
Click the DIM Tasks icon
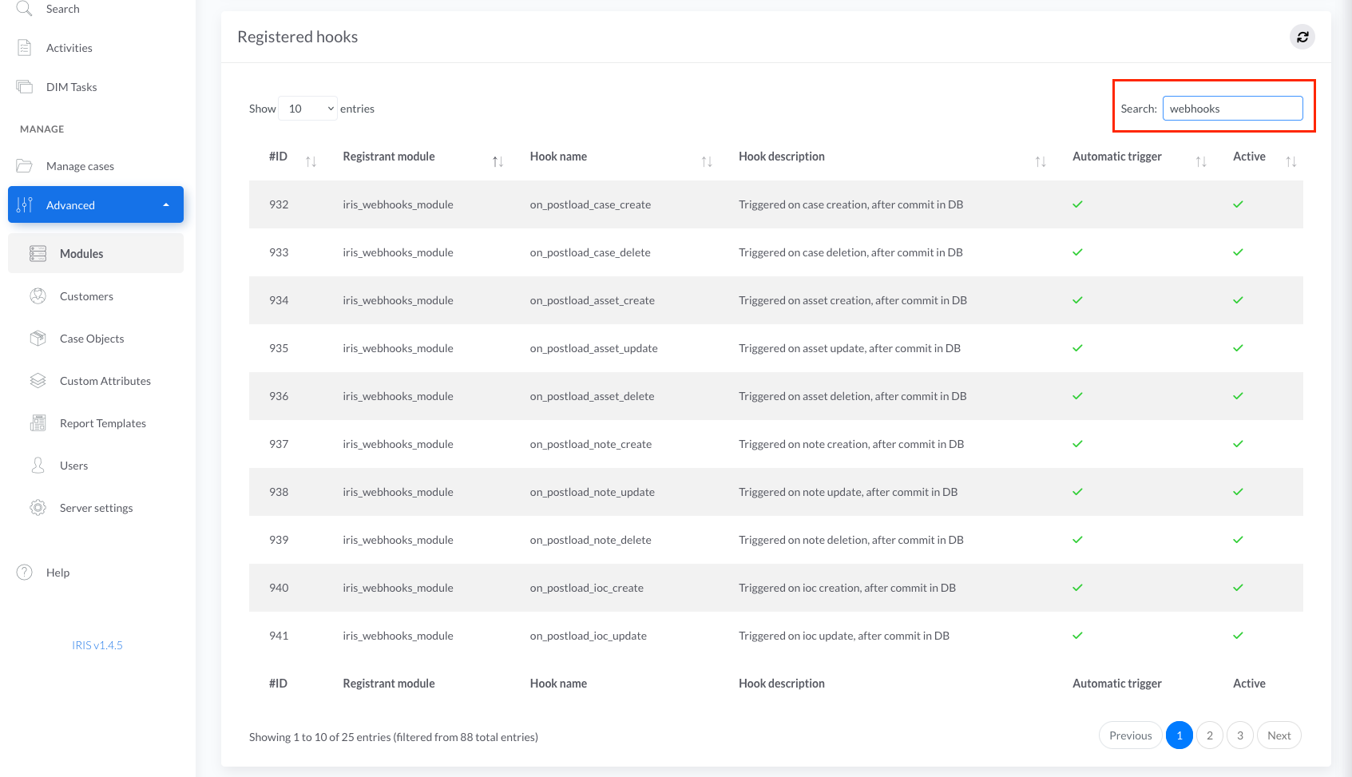tap(25, 87)
